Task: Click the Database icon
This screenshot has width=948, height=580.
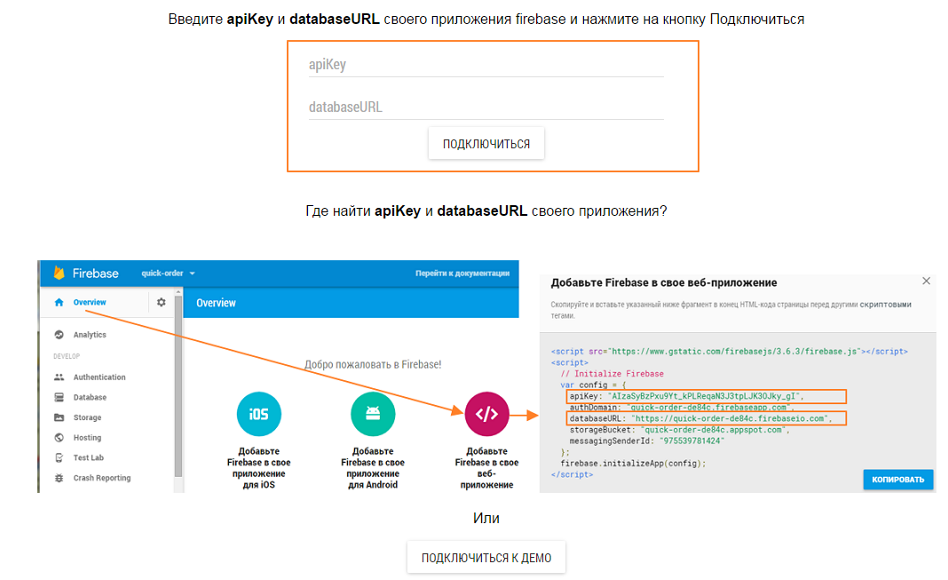Action: coord(59,397)
